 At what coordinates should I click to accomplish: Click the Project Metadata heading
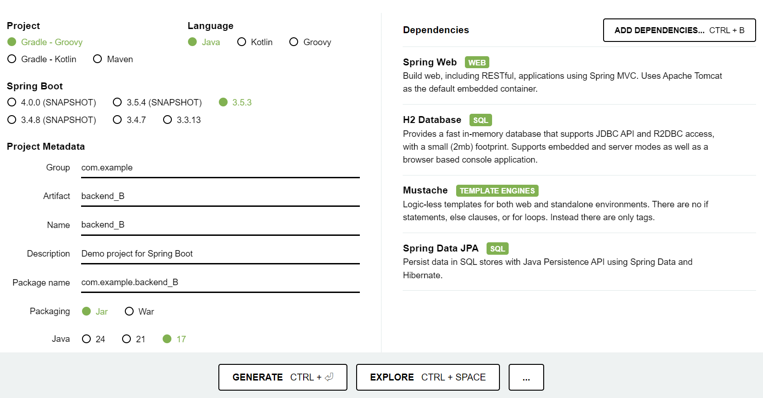click(46, 146)
